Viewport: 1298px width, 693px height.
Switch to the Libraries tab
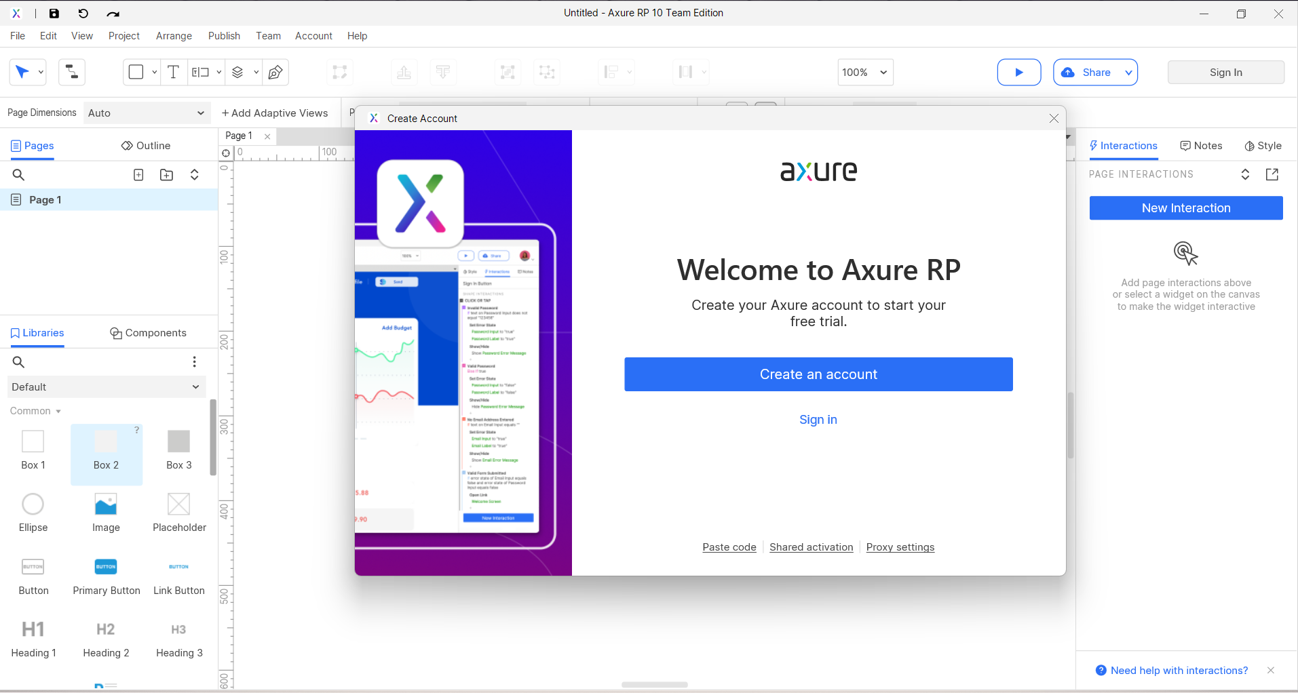[x=37, y=333]
